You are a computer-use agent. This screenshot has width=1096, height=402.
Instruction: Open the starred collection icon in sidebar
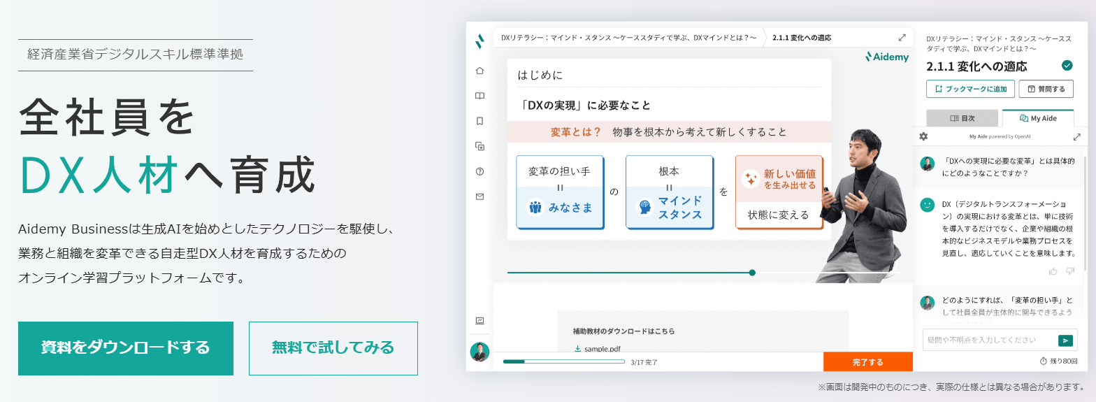tap(480, 146)
